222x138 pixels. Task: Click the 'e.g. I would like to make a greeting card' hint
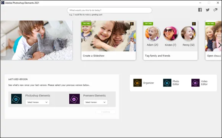coord(86,14)
